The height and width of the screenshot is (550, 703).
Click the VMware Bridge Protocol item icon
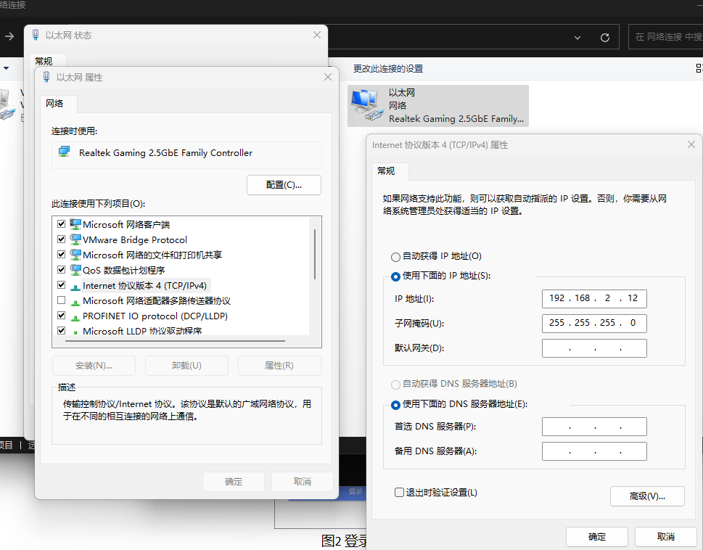tap(75, 239)
